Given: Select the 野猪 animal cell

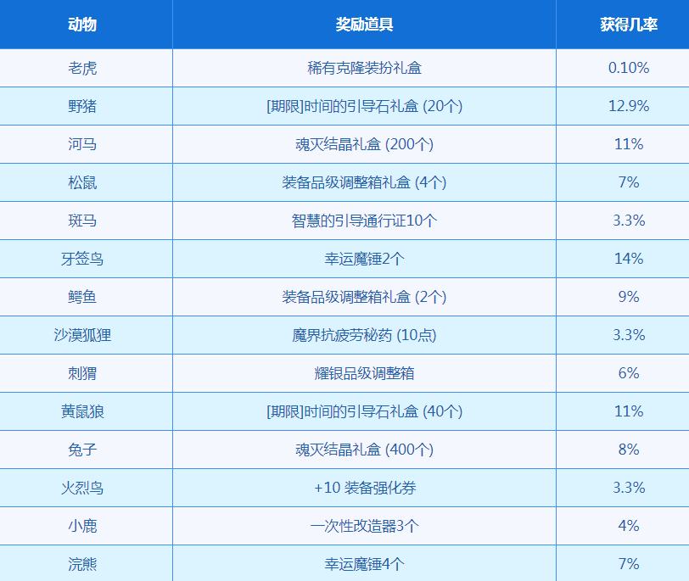Looking at the screenshot, I should point(82,106).
